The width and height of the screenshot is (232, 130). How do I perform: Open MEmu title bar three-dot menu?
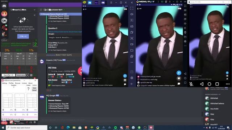[158, 1]
